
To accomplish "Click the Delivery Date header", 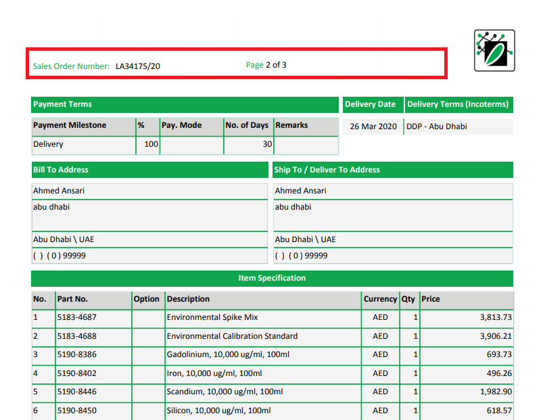I will point(373,105).
